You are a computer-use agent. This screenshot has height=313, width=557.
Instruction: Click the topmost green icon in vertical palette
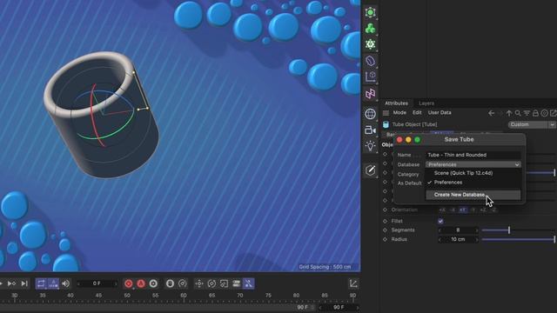[371, 12]
